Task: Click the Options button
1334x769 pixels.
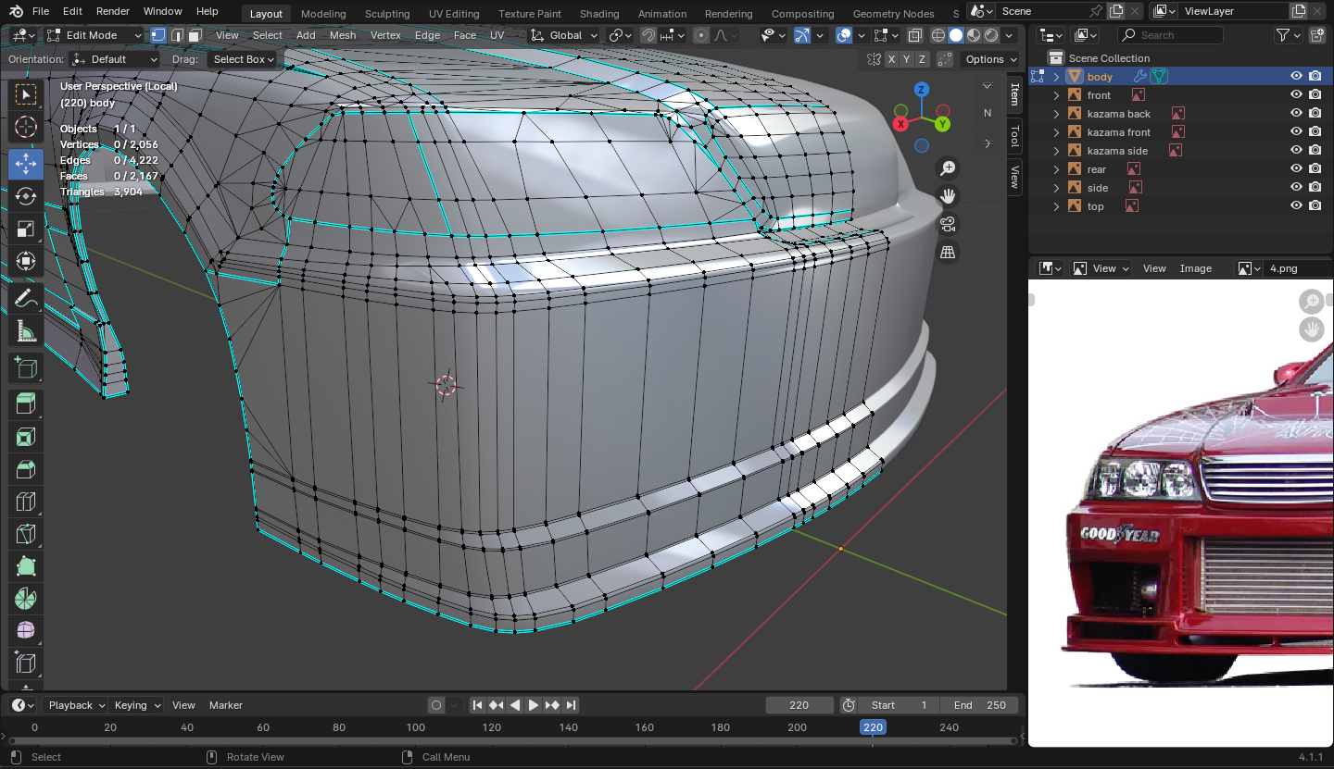Action: click(x=984, y=59)
